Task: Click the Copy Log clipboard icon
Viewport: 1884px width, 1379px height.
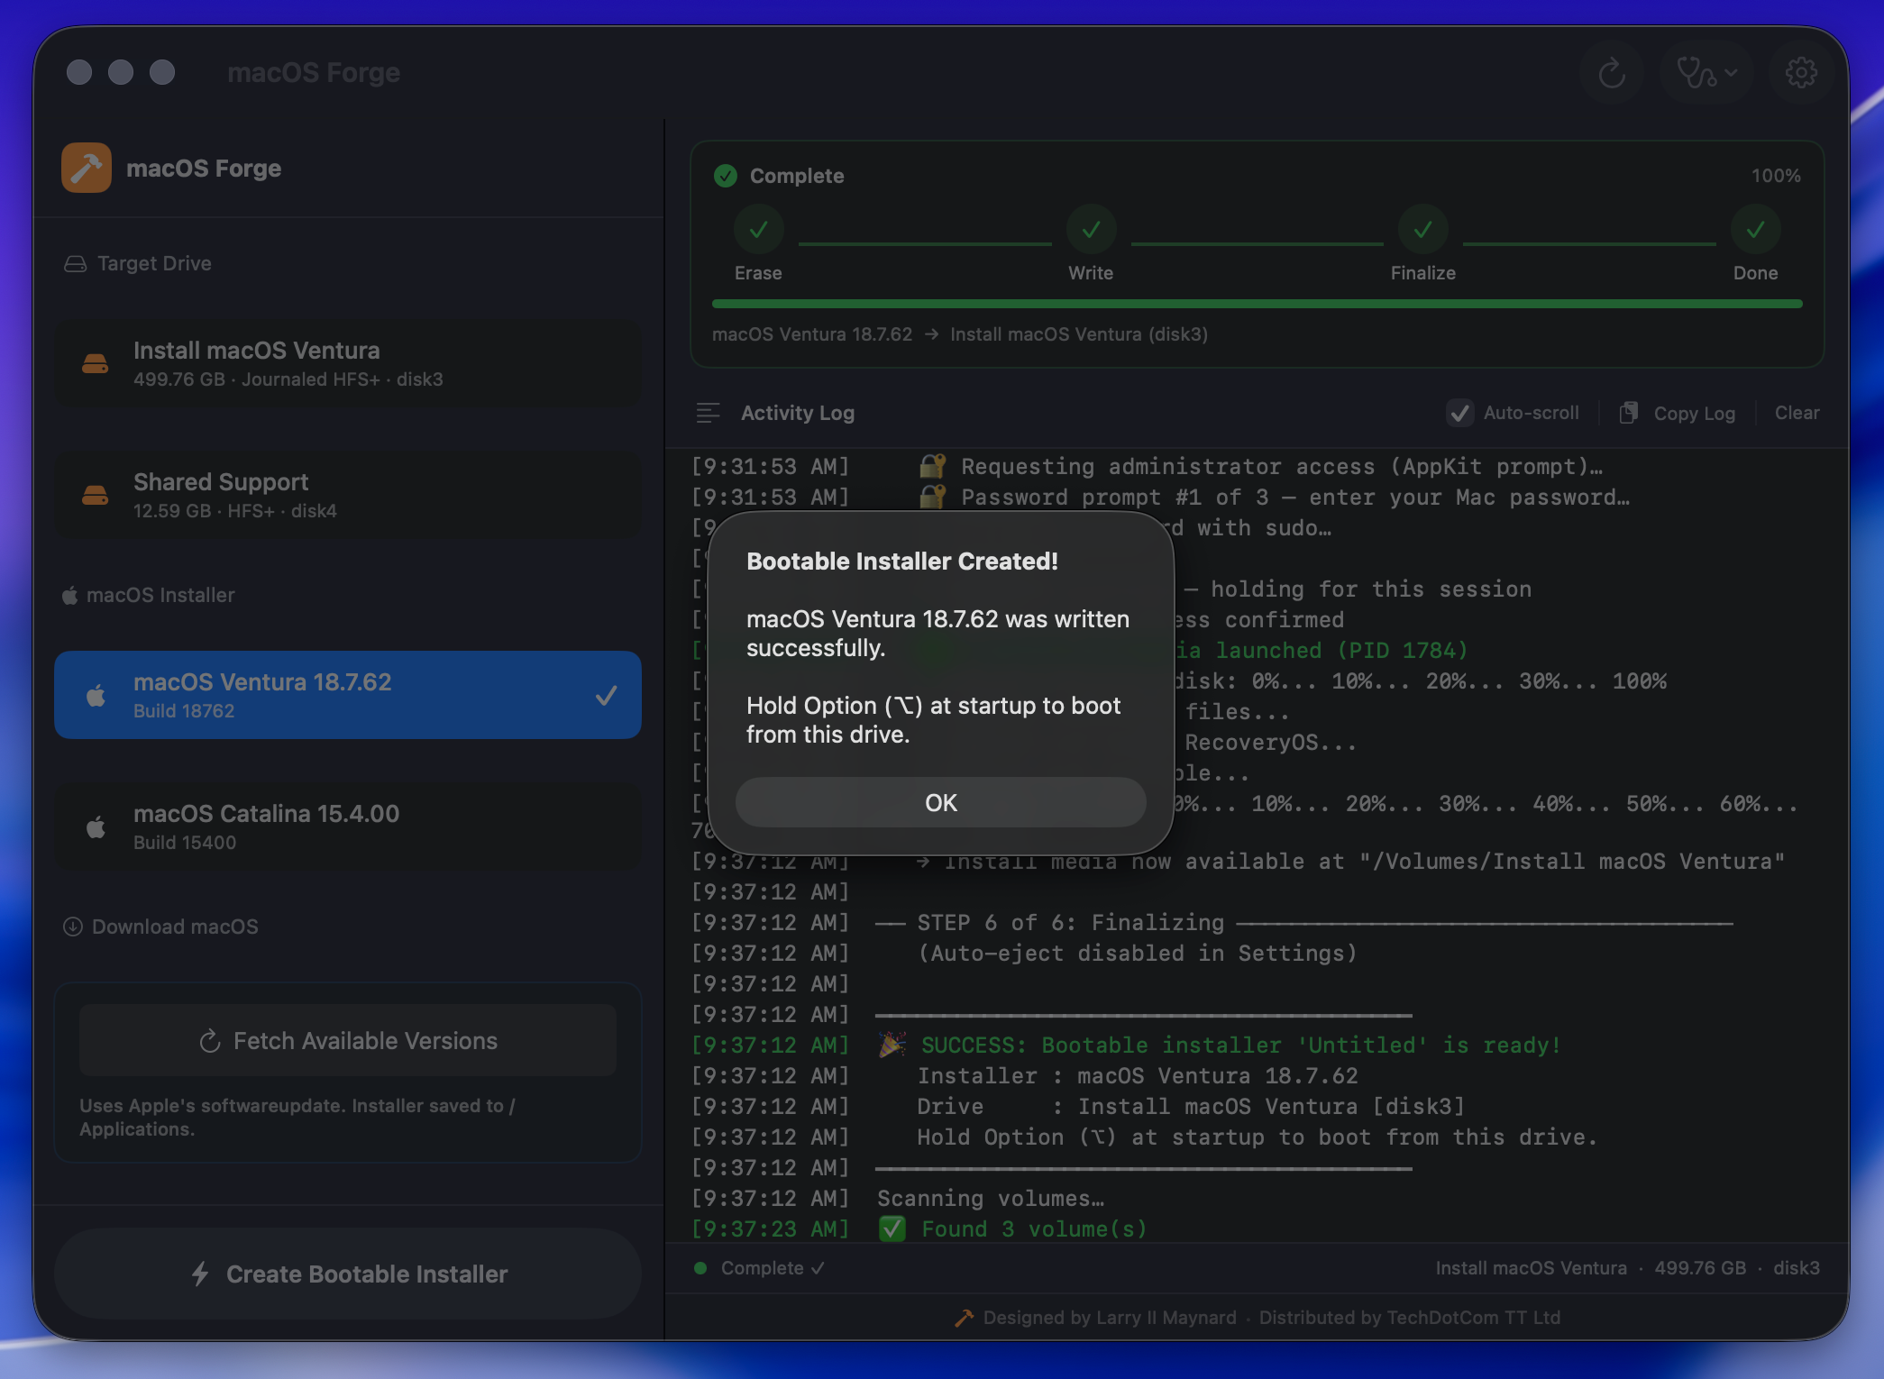Action: coord(1629,413)
